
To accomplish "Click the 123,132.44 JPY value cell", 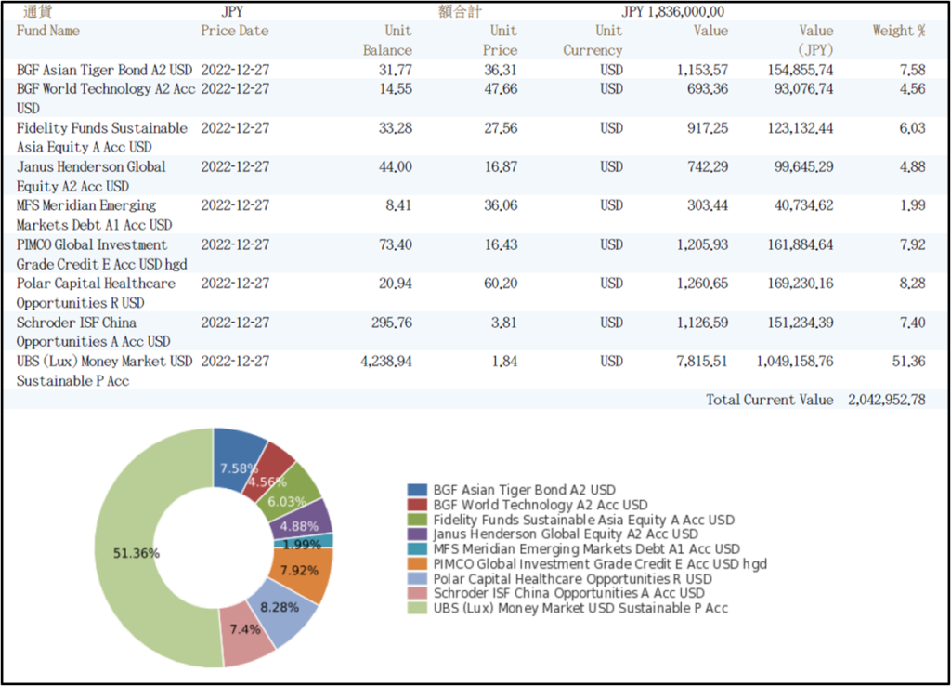I will click(x=801, y=128).
